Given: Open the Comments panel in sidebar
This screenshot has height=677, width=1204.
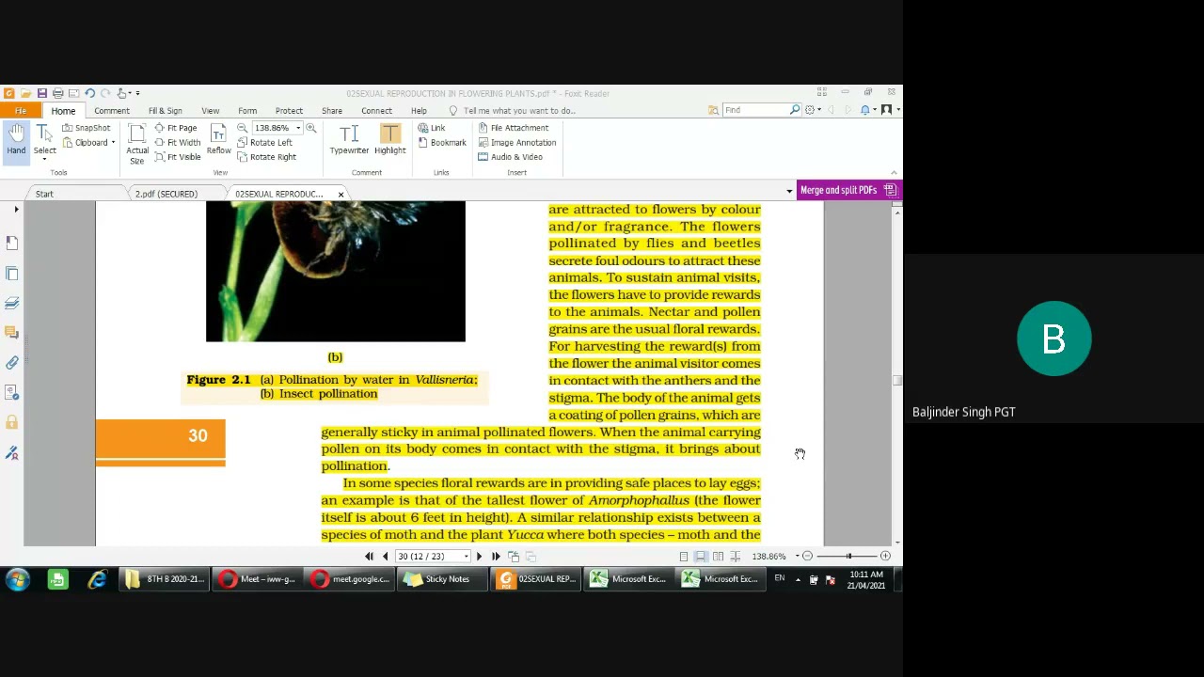Looking at the screenshot, I should pos(12,332).
